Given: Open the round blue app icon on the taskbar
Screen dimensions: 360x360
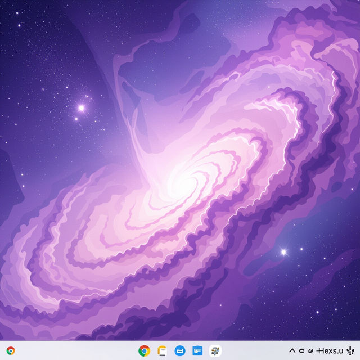Looking at the screenshot, I should click(180, 351).
